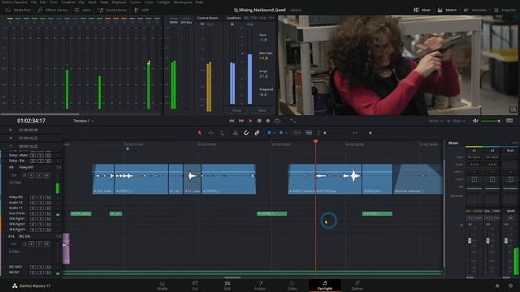The width and height of the screenshot is (520, 292).
Task: Open the ADR panel
Action: point(141,11)
